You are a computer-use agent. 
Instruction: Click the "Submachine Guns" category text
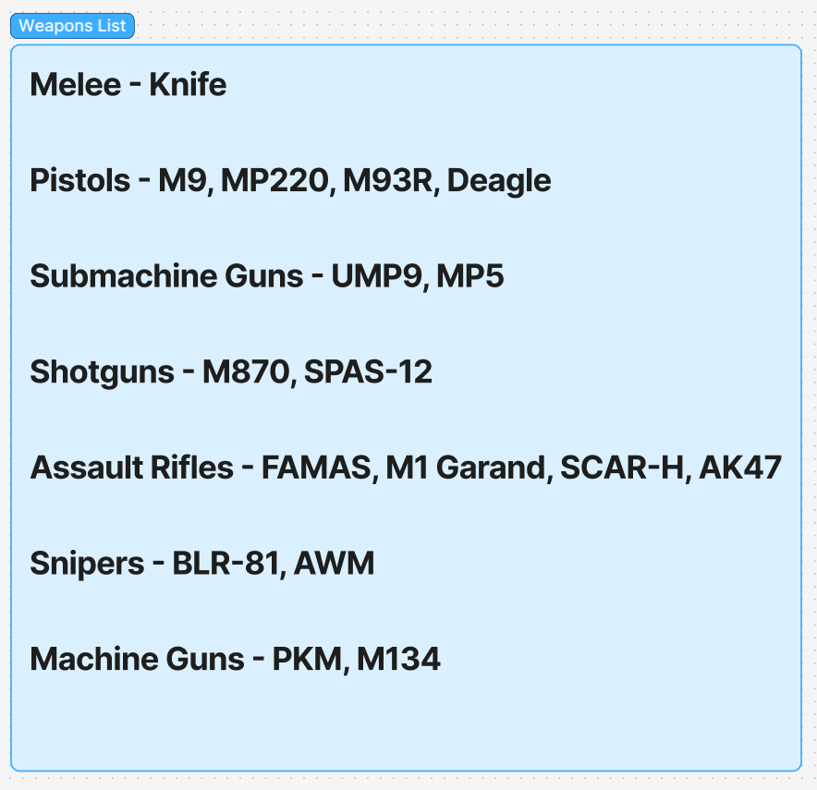[x=166, y=276]
